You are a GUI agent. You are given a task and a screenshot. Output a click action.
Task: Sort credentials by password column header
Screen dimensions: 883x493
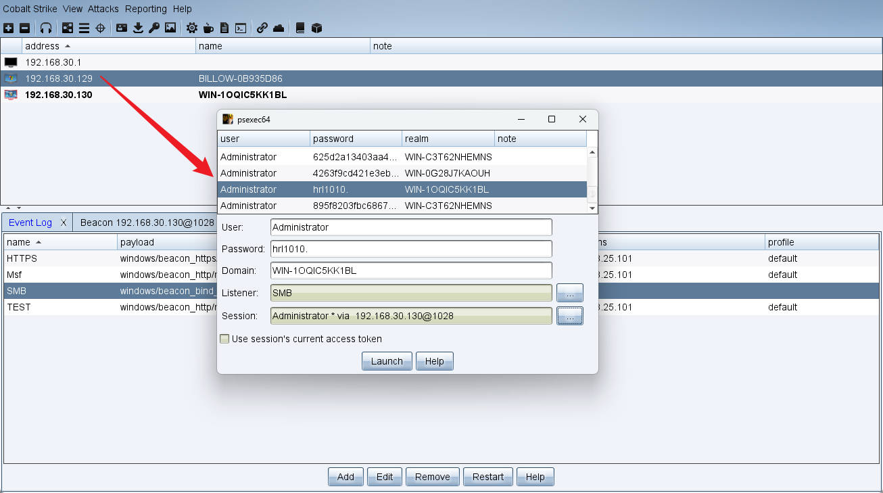point(356,139)
